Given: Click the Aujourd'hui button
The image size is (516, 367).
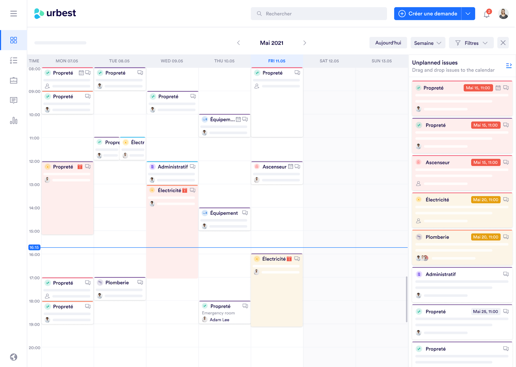Looking at the screenshot, I should 388,43.
